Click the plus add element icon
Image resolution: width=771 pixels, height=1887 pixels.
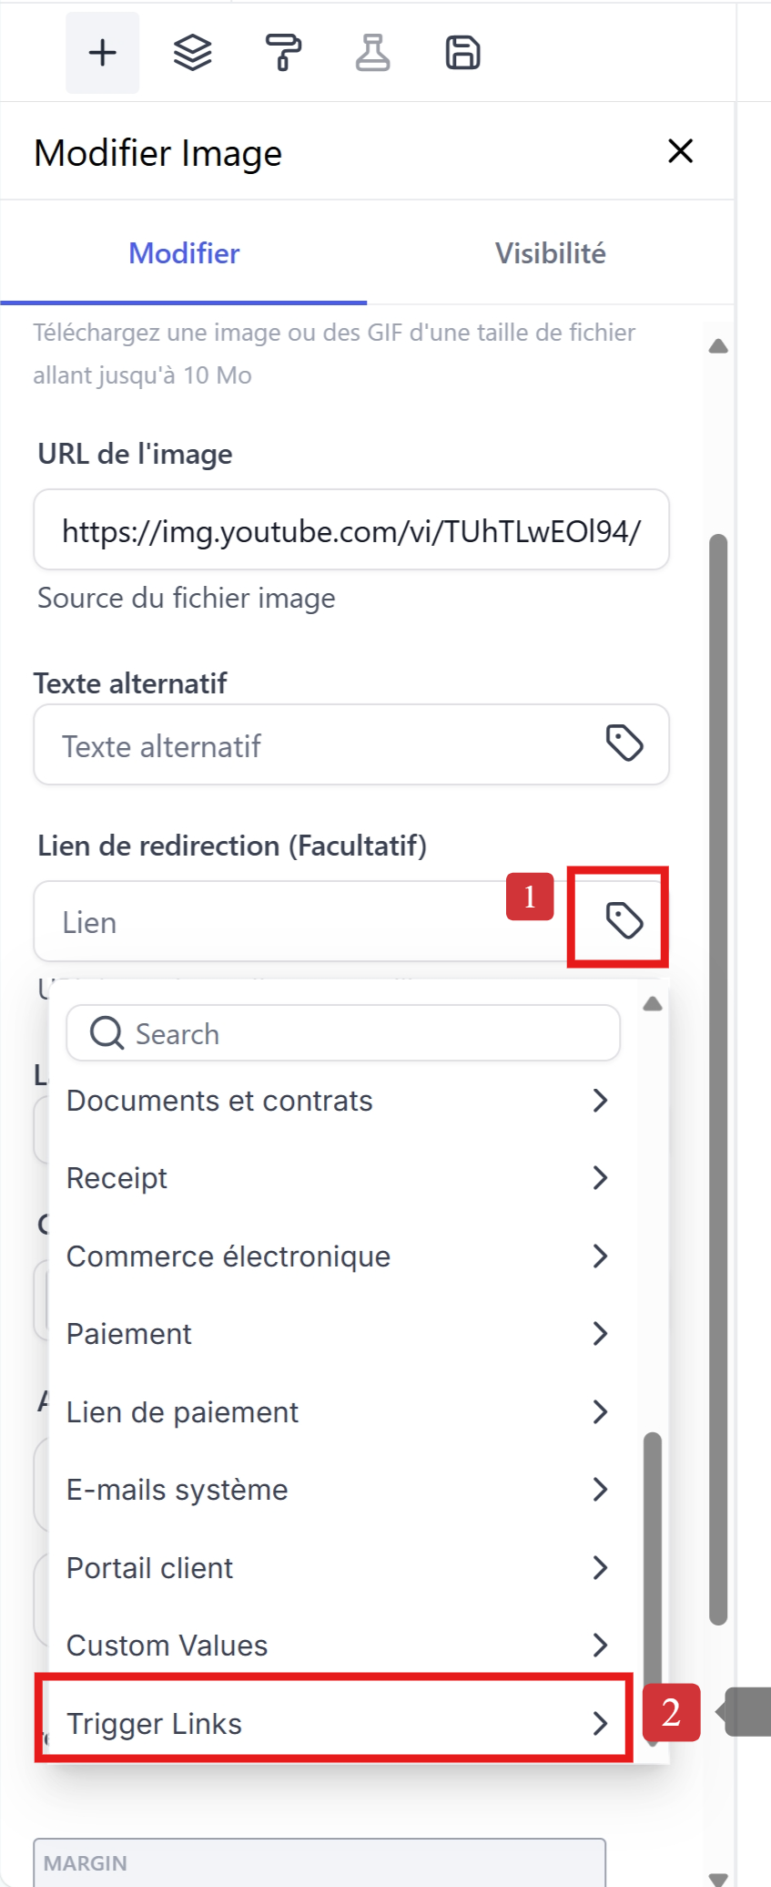click(x=102, y=53)
